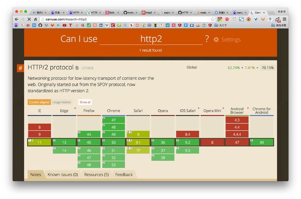Select the iOS Safari 8.4 cell
This screenshot has height=199, width=301.
coord(188,134)
